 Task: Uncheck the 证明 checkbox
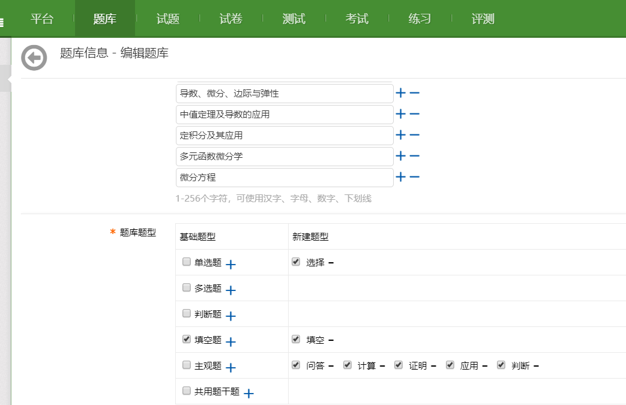tap(399, 365)
